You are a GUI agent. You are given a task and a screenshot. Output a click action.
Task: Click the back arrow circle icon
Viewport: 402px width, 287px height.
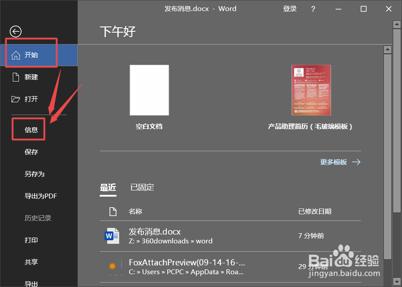15,31
